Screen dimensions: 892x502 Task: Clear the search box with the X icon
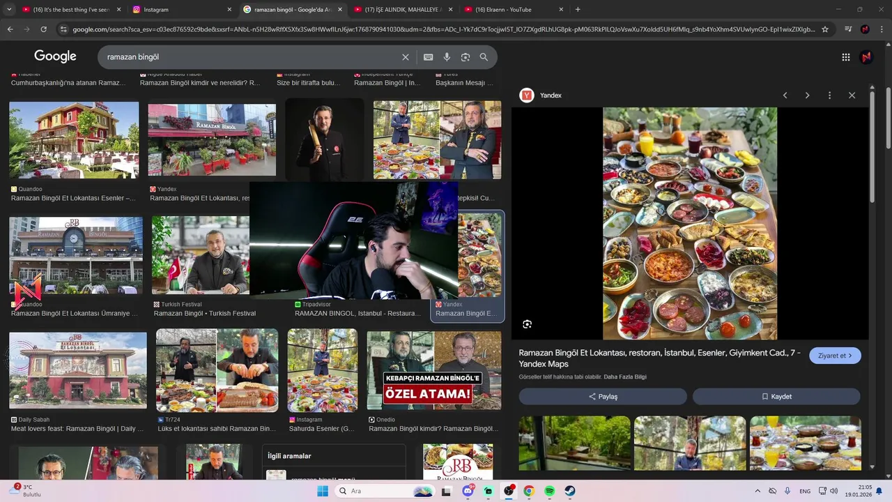pyautogui.click(x=406, y=57)
